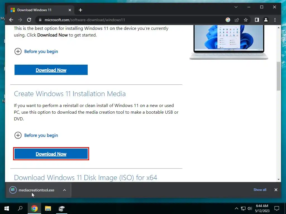The height and width of the screenshot is (214, 286).
Task: Select the Download Windows 11 tab
Action: point(41,10)
